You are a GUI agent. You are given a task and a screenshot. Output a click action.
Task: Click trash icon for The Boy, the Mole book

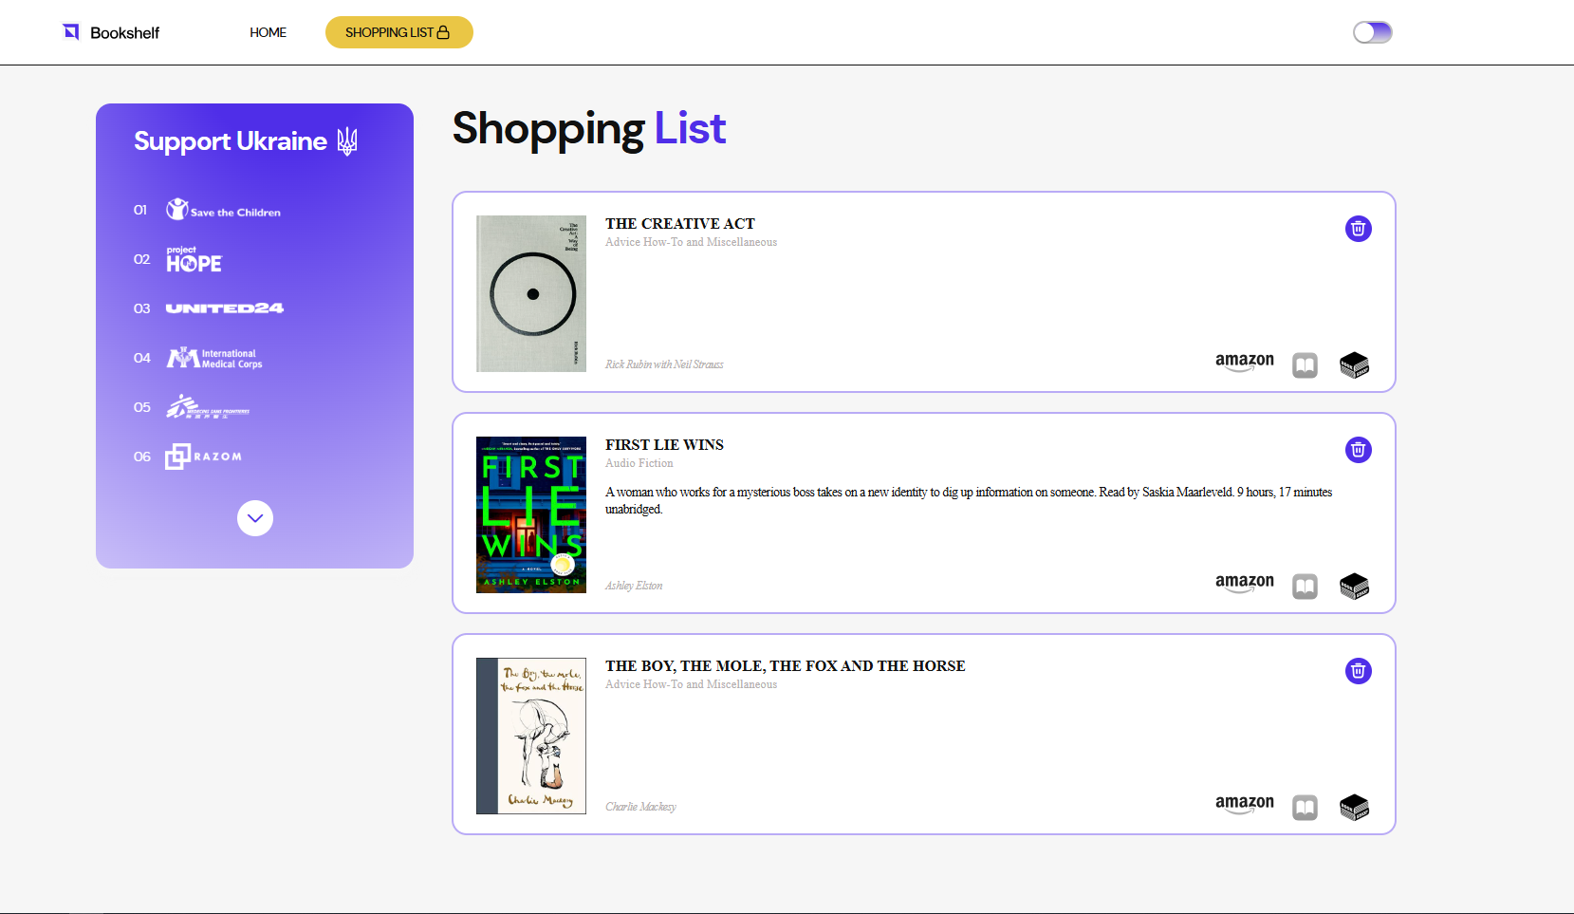coord(1358,671)
